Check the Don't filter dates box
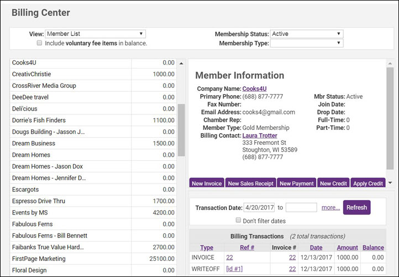The height and width of the screenshot is (277, 399). (x=239, y=221)
